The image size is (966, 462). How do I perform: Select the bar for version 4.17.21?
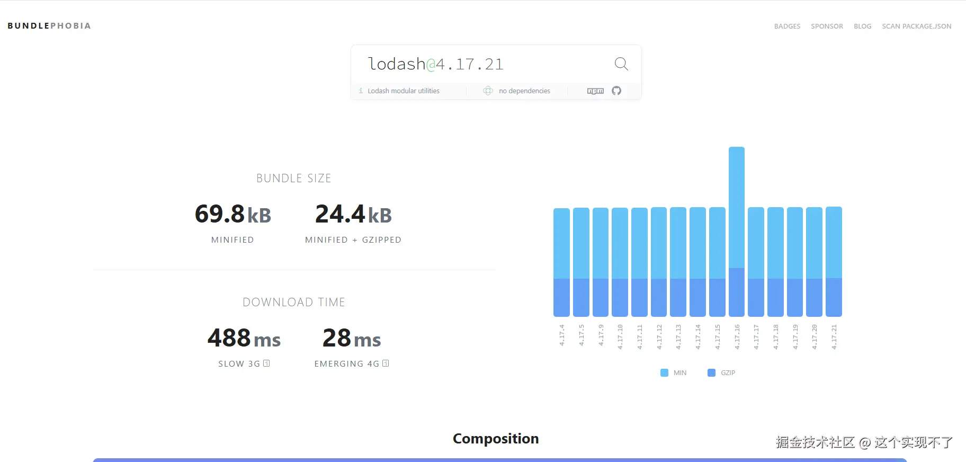pos(834,262)
